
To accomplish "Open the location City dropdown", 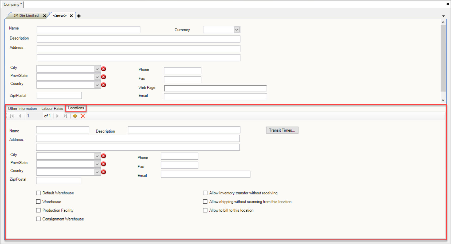I will [97, 156].
